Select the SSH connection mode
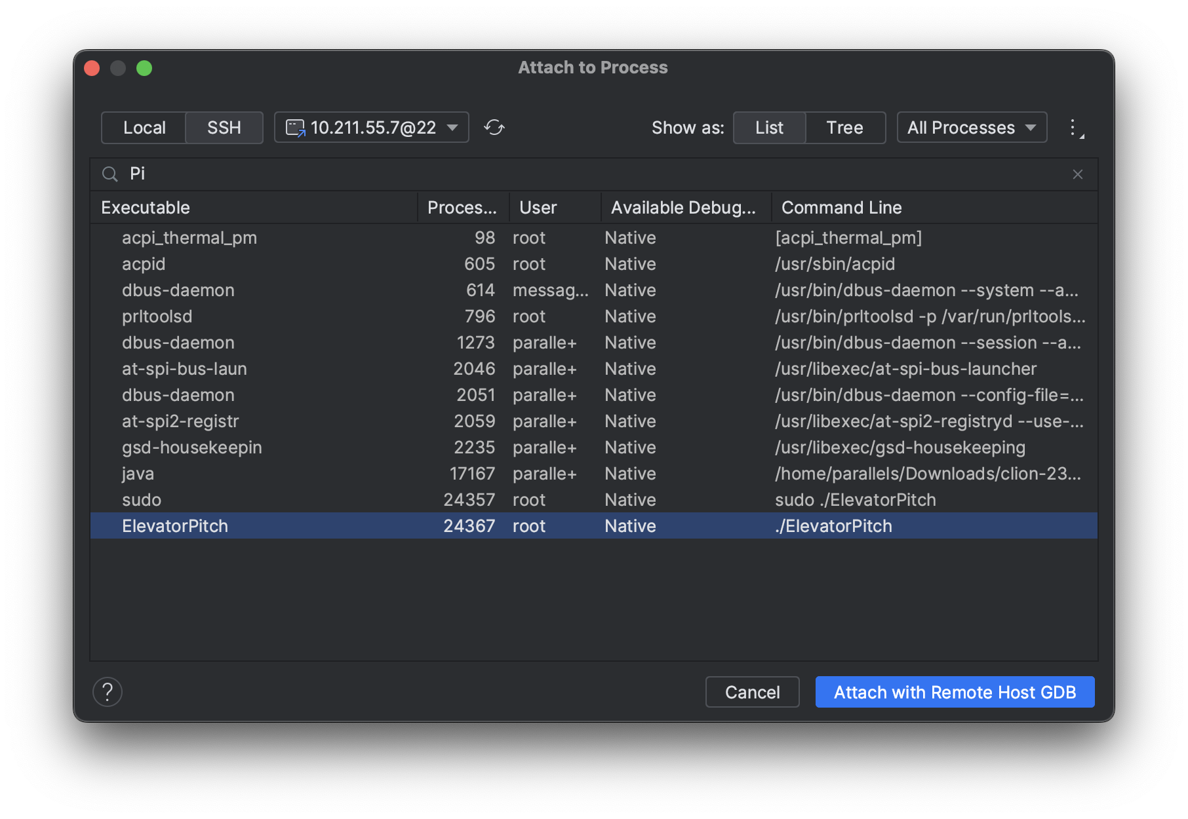The width and height of the screenshot is (1188, 819). pos(224,128)
